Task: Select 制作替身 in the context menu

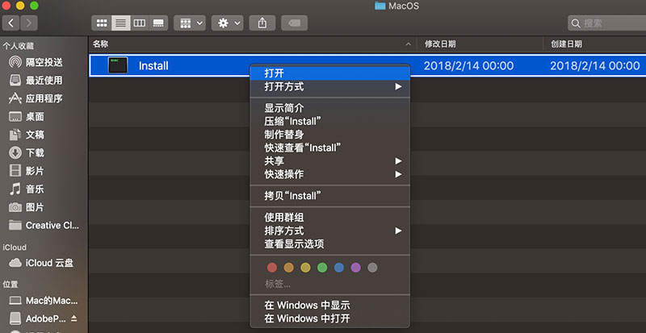Action: coord(283,134)
